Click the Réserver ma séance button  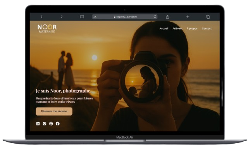coord(54,112)
